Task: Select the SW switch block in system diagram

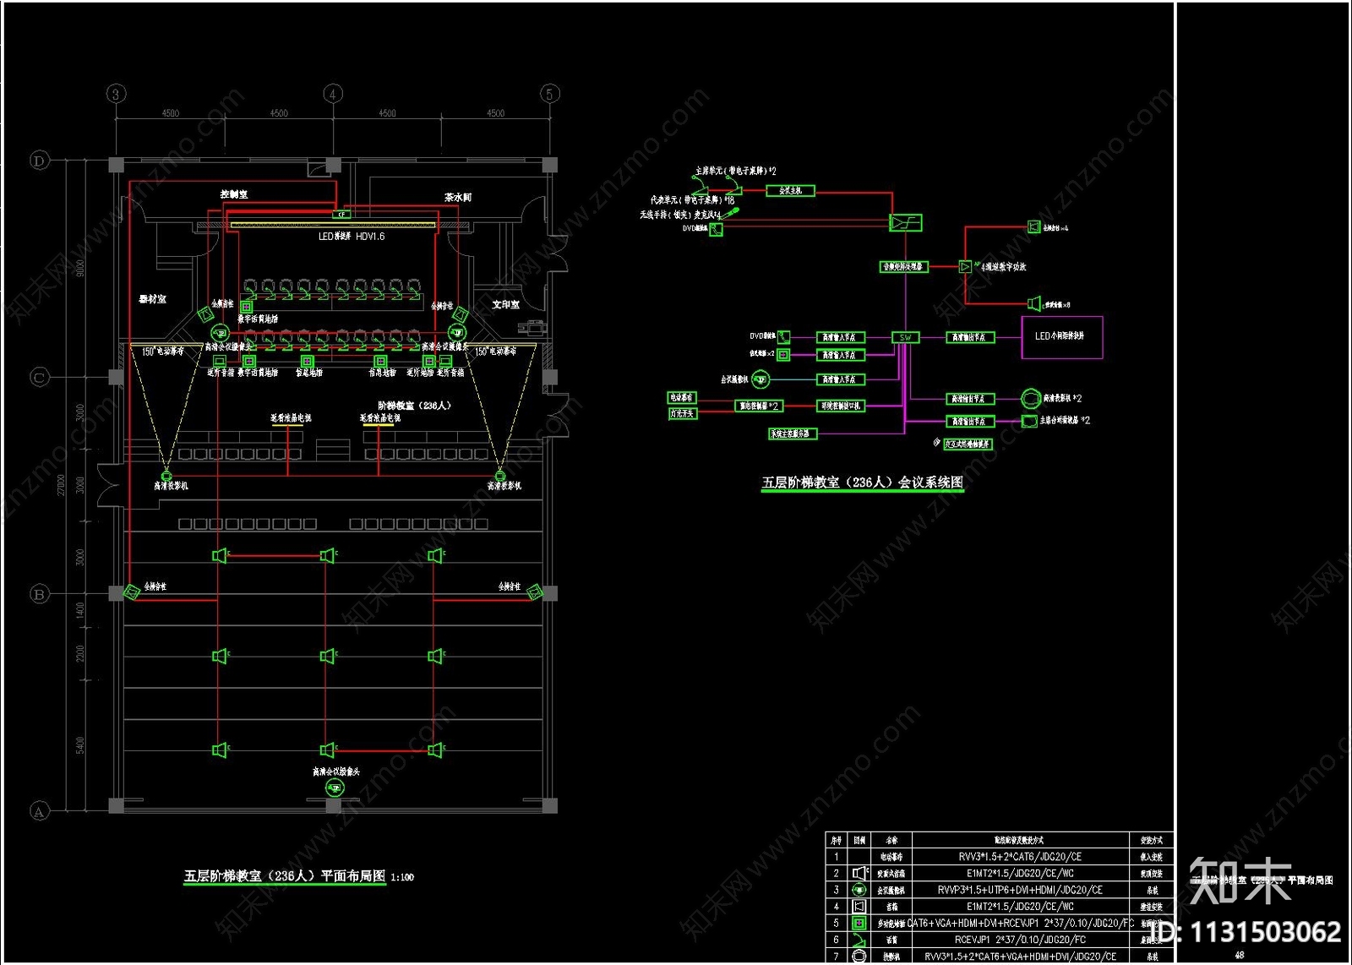Action: tap(905, 337)
